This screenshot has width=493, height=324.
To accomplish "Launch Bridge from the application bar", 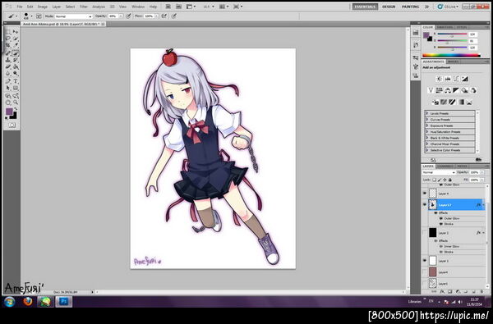I will click(x=168, y=7).
